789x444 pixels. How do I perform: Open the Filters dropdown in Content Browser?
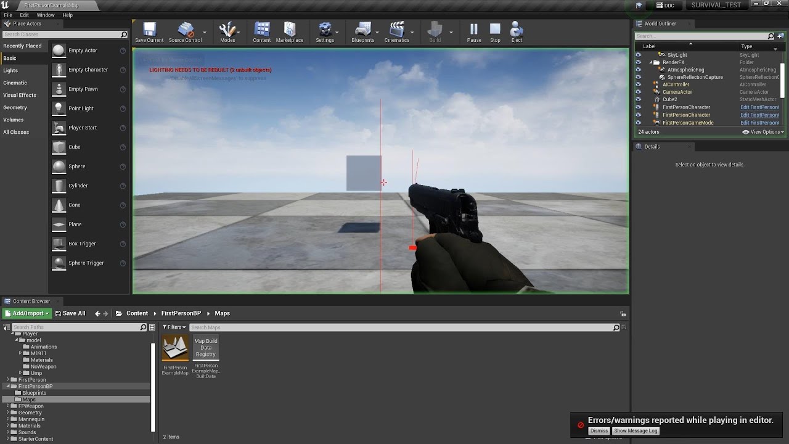[x=174, y=327]
